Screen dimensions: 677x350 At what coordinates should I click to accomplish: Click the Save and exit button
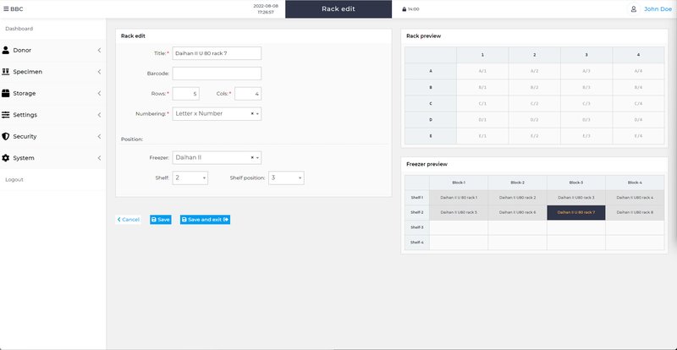tap(205, 220)
